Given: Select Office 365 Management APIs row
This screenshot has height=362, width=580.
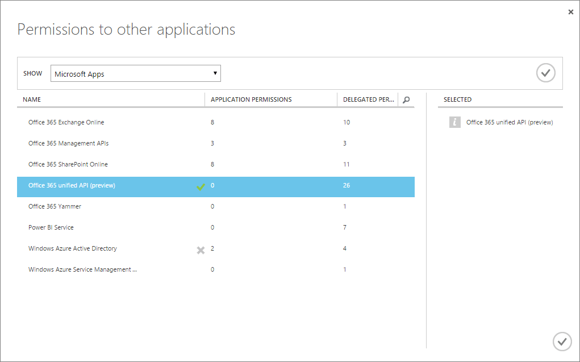Looking at the screenshot, I should point(216,143).
